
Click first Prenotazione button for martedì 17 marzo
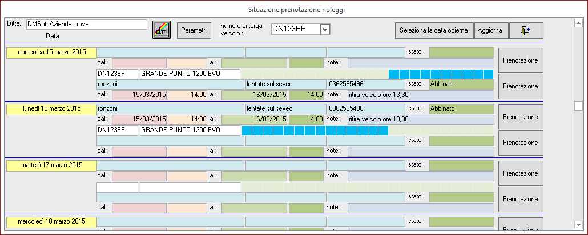(x=521, y=173)
